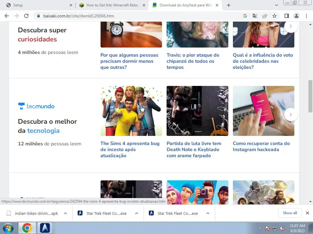Open network status tray icon
Viewport: 313px width, 234px height.
275,228
